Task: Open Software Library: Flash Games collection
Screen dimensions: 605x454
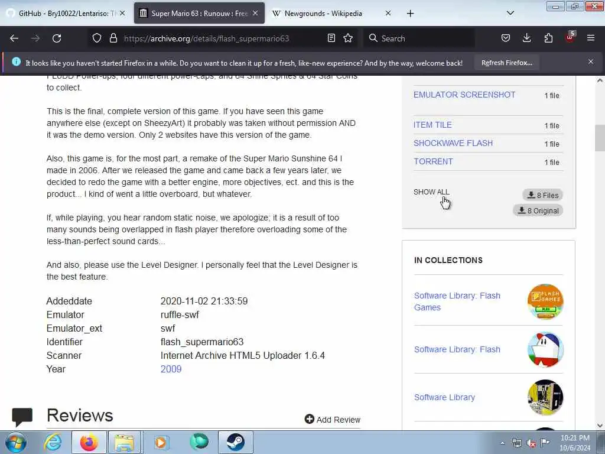Action: (x=457, y=301)
